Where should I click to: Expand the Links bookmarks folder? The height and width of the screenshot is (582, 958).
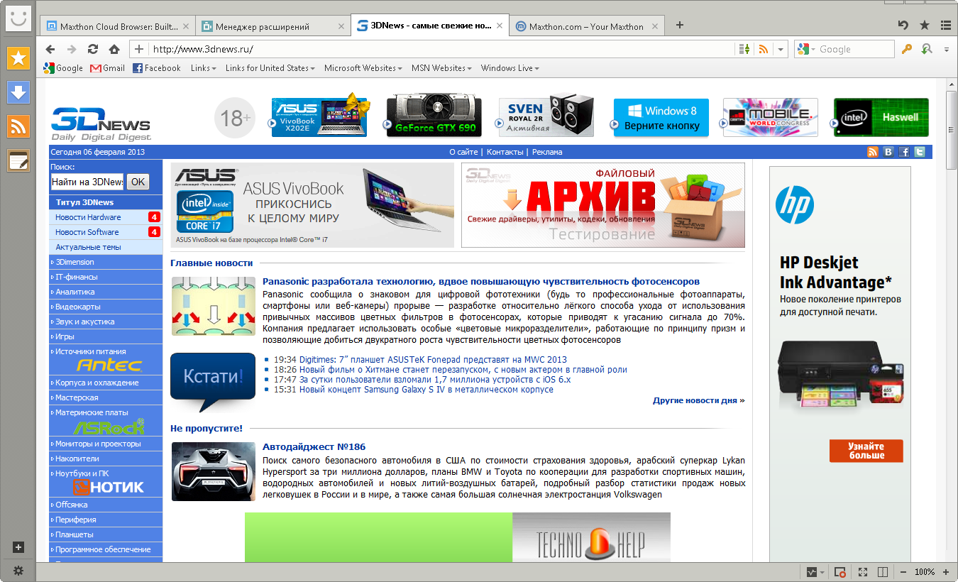[x=204, y=68]
